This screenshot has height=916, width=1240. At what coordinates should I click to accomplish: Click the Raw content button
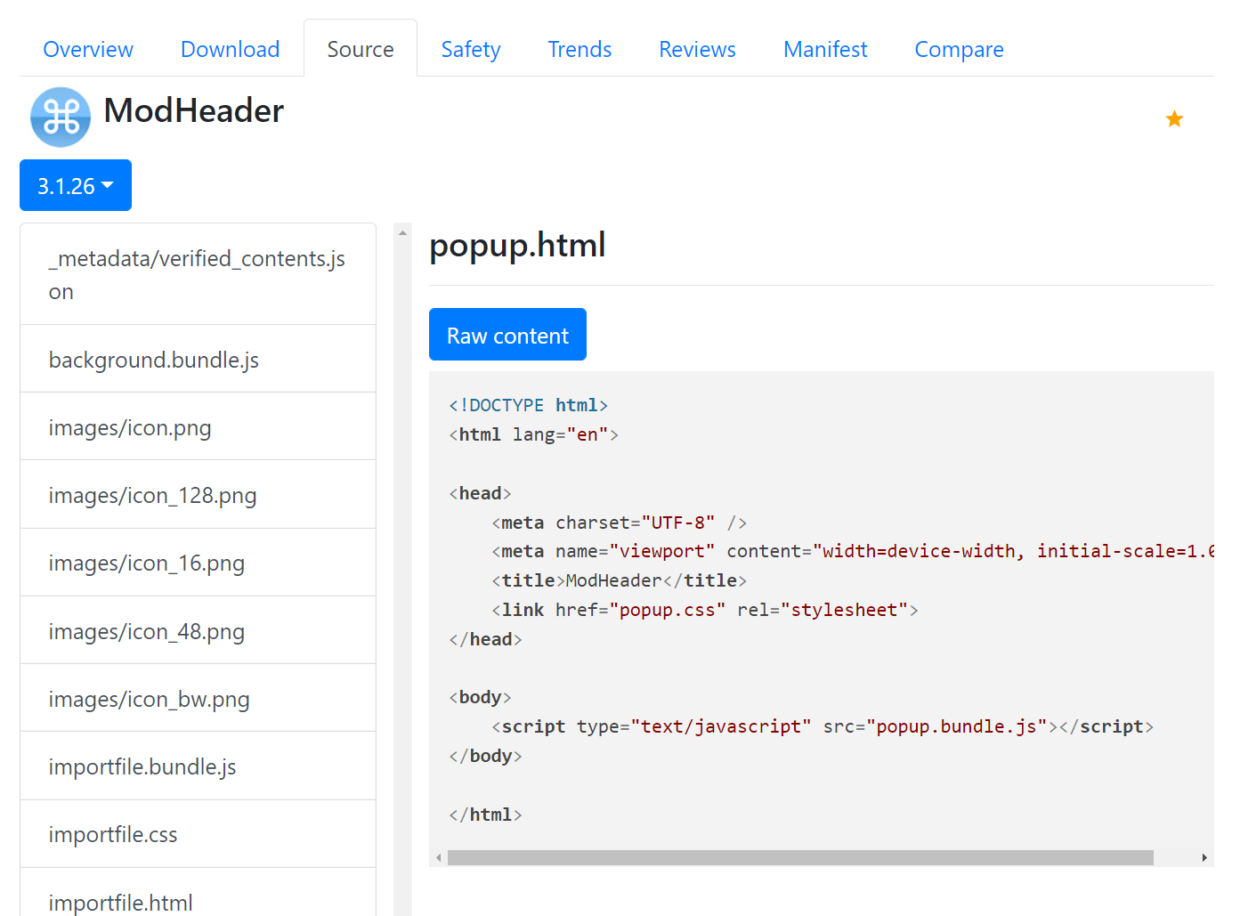point(507,335)
